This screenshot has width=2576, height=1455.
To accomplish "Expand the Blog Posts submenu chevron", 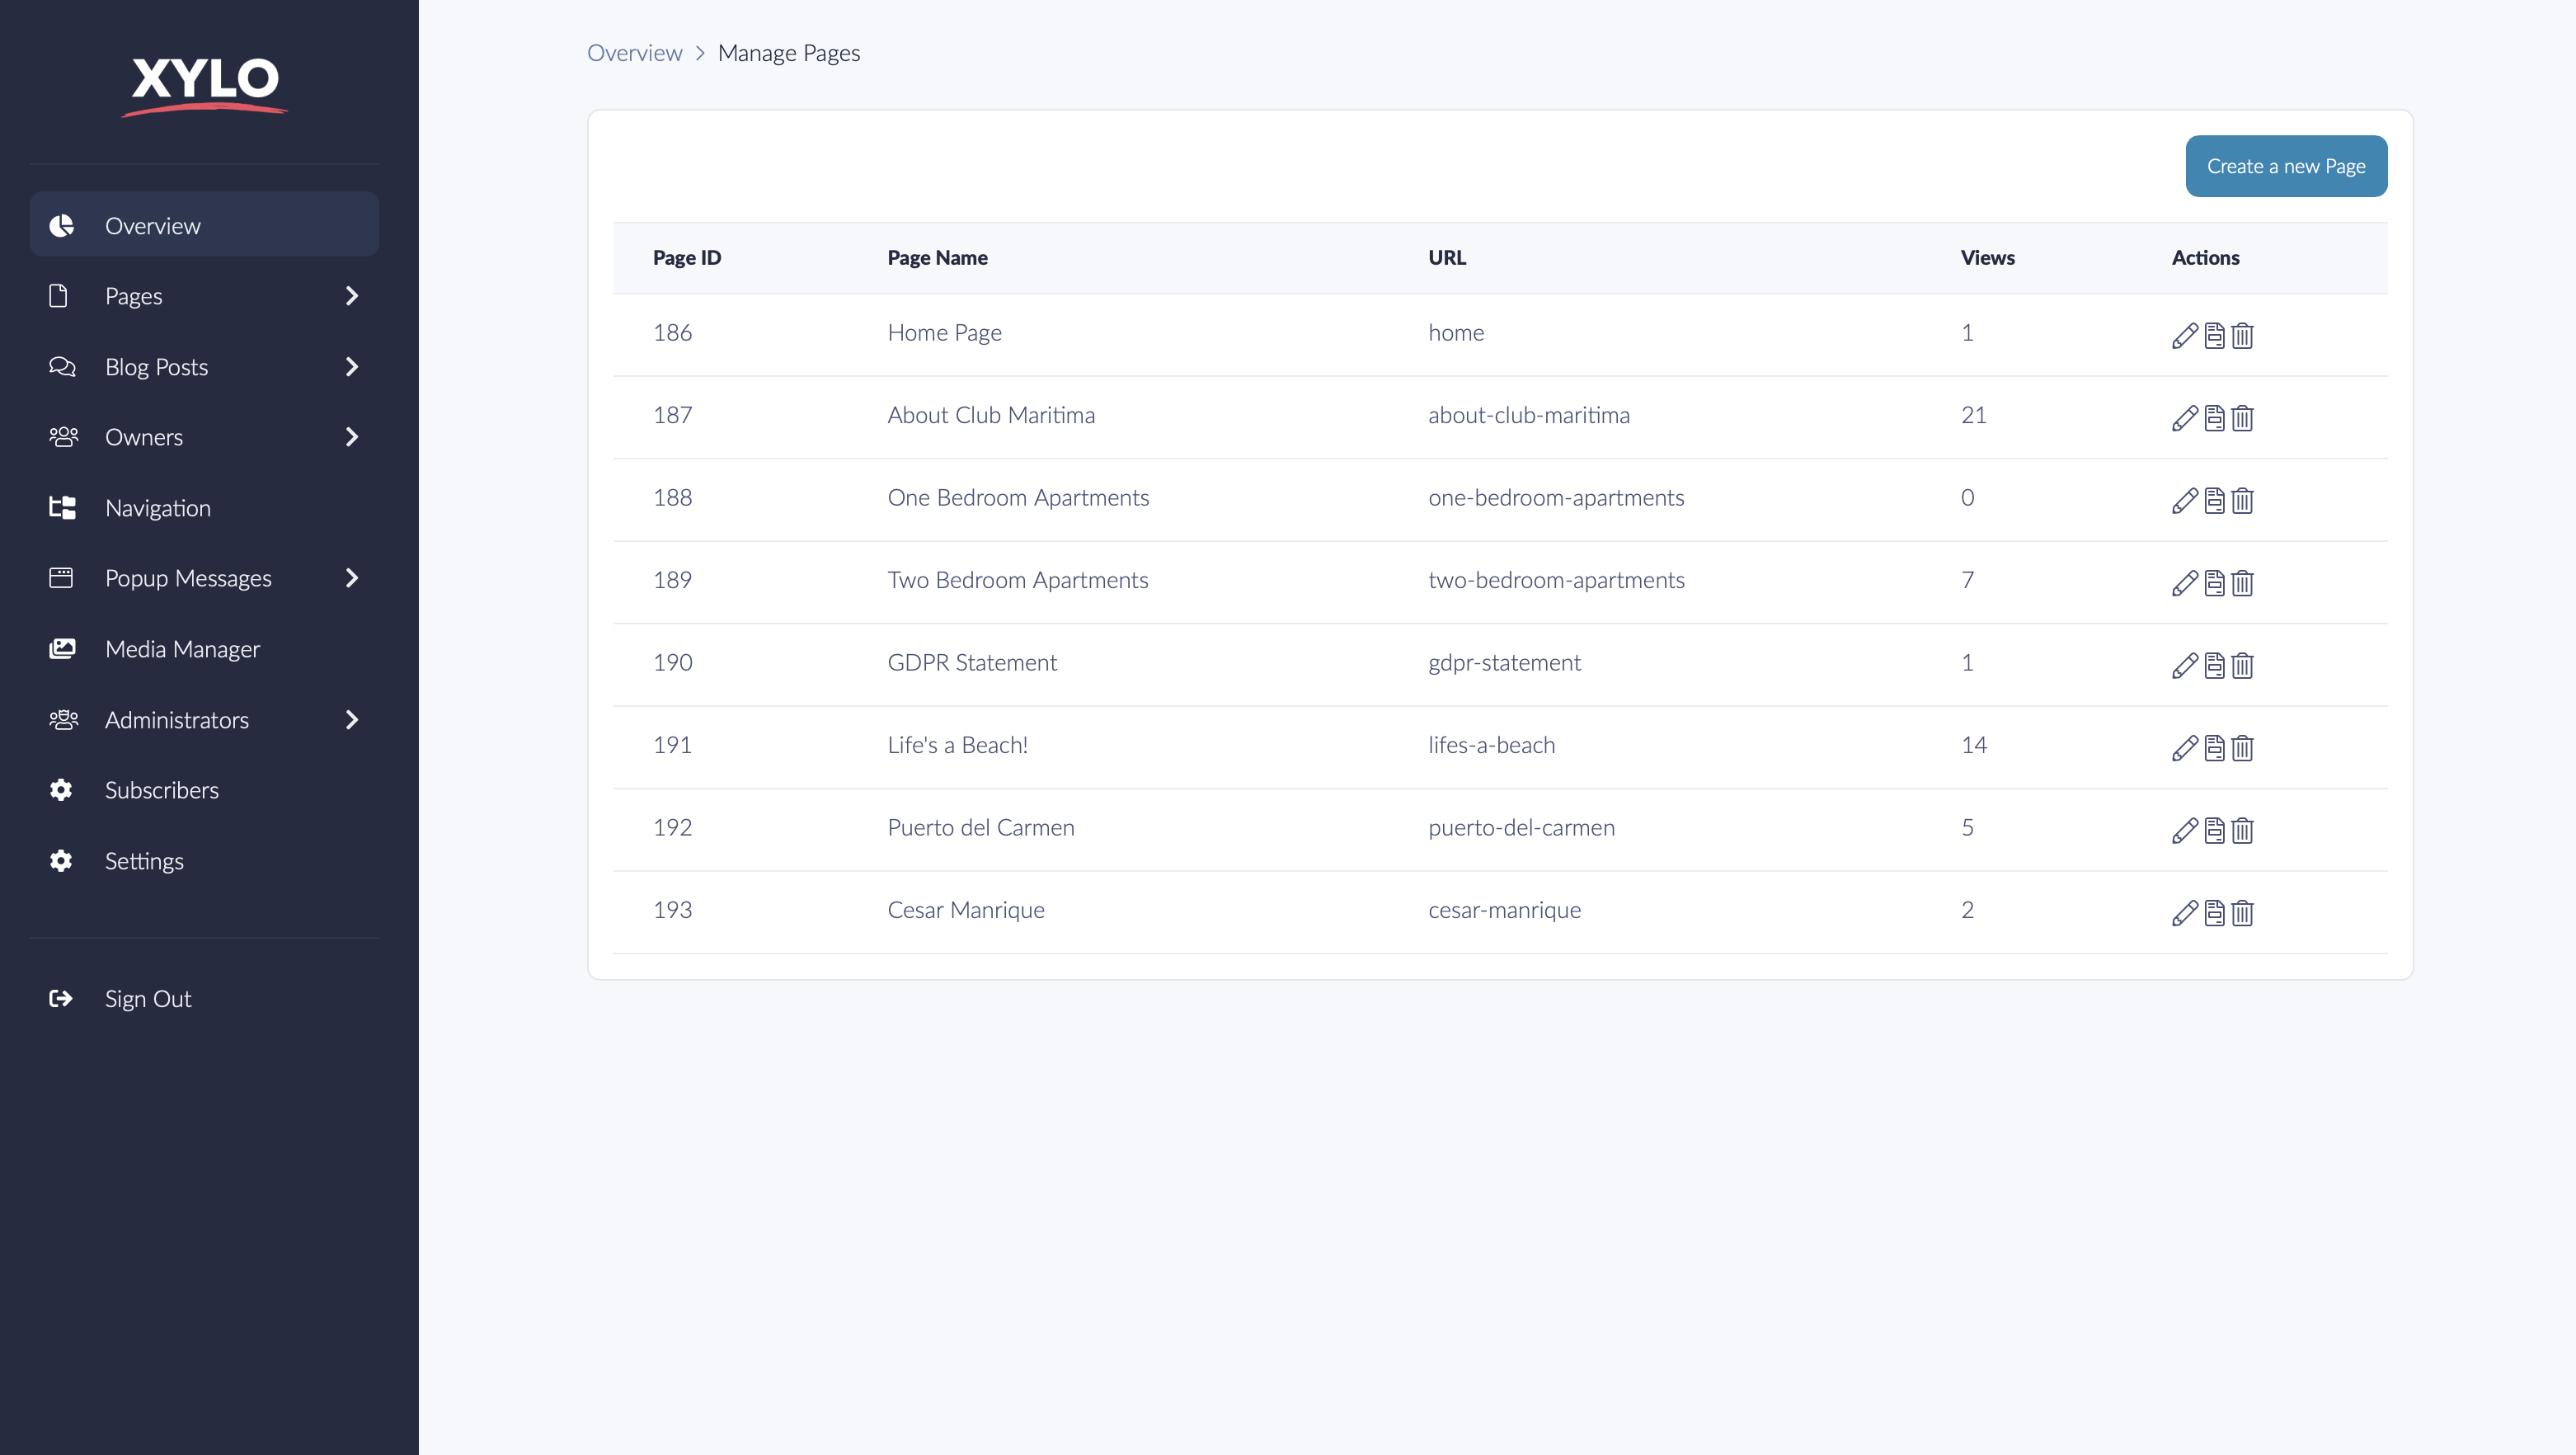I will (x=351, y=367).
